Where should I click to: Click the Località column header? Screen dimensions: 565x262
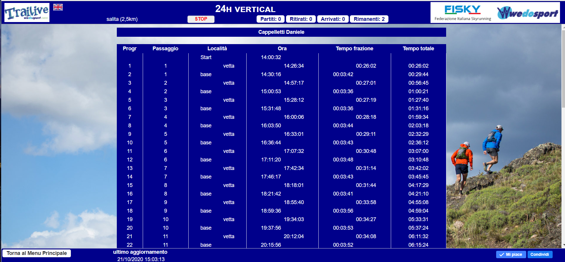tap(217, 49)
